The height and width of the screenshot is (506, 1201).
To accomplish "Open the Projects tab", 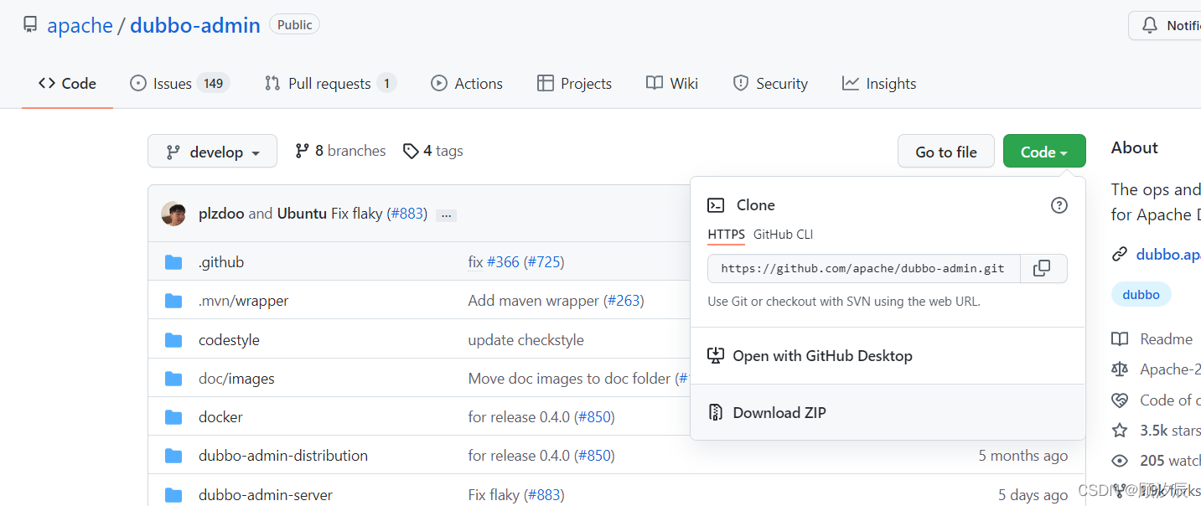I will [574, 83].
